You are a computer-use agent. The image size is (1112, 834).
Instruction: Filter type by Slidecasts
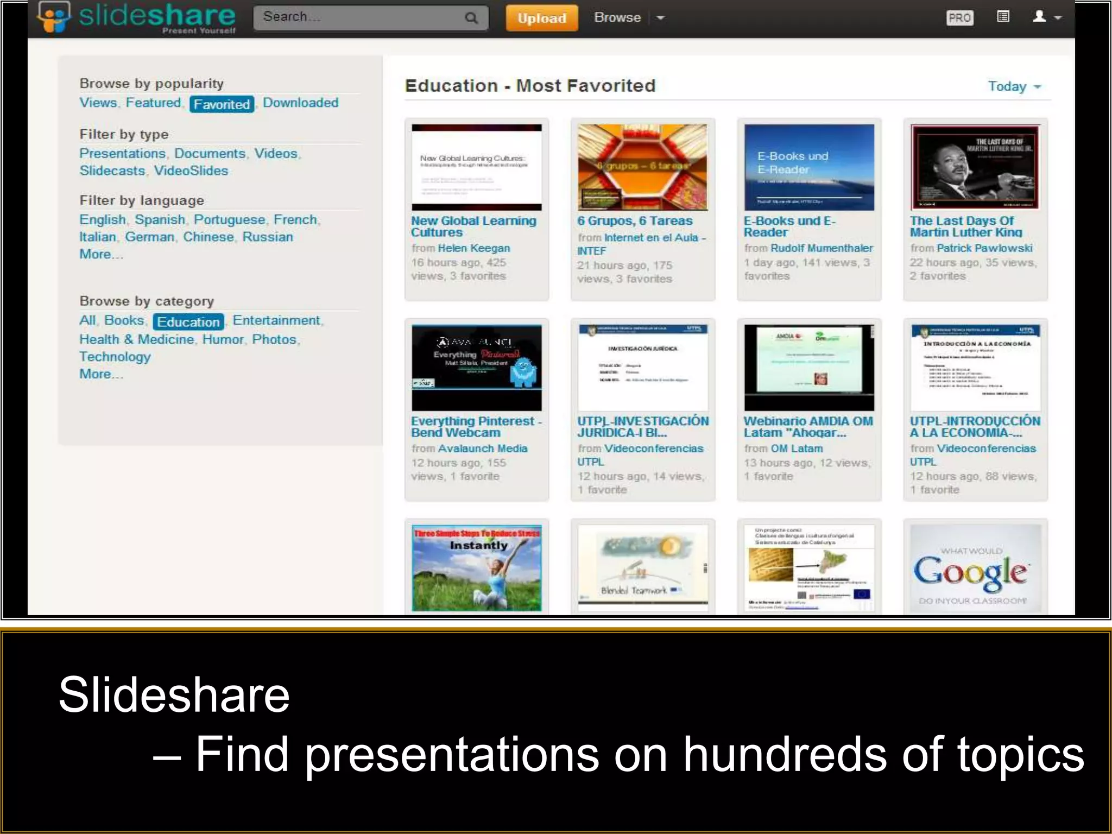point(112,171)
